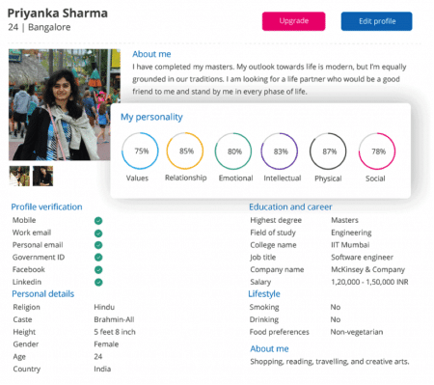Select the 75% Values personality ring

click(140, 151)
